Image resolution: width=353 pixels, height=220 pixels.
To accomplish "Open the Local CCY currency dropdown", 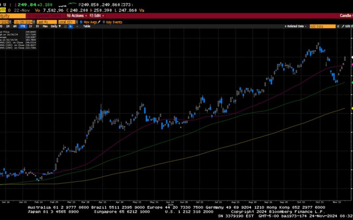I will coord(77,22).
